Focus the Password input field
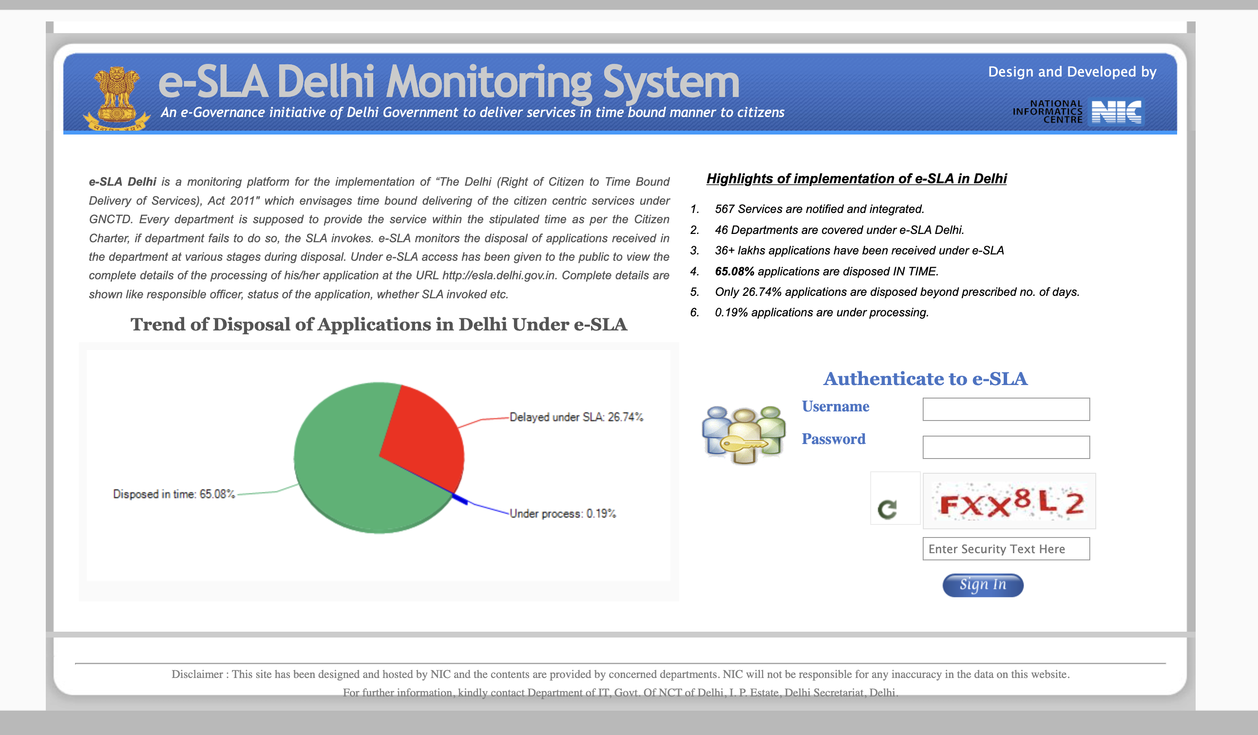 coord(1006,447)
